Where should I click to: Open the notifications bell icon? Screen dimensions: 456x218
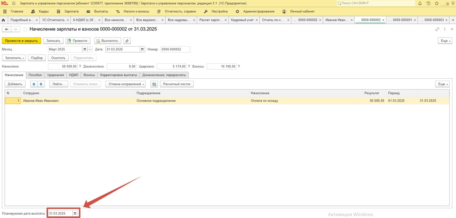(x=420, y=3)
